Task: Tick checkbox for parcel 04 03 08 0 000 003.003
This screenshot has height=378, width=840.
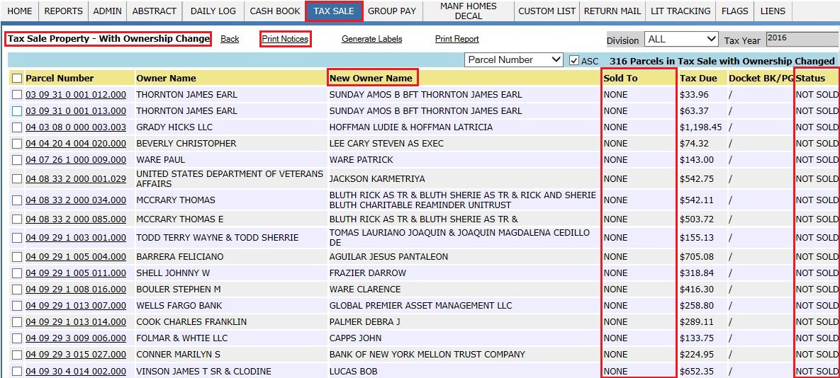Action: 17,127
